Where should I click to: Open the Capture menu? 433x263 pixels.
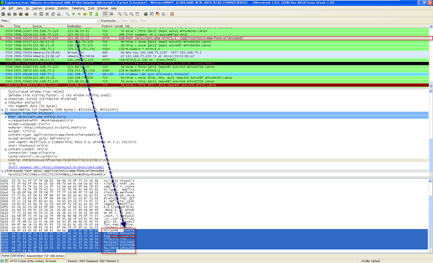[37, 9]
